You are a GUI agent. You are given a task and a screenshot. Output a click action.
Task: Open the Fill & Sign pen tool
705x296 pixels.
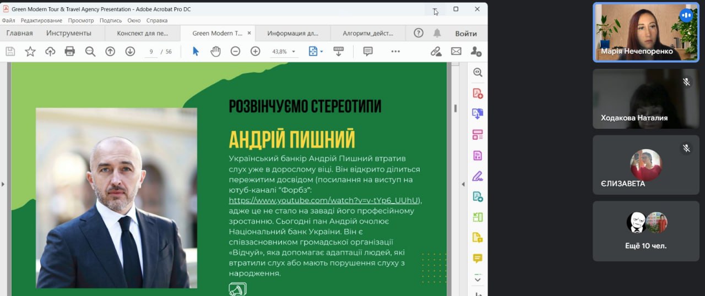pyautogui.click(x=478, y=176)
